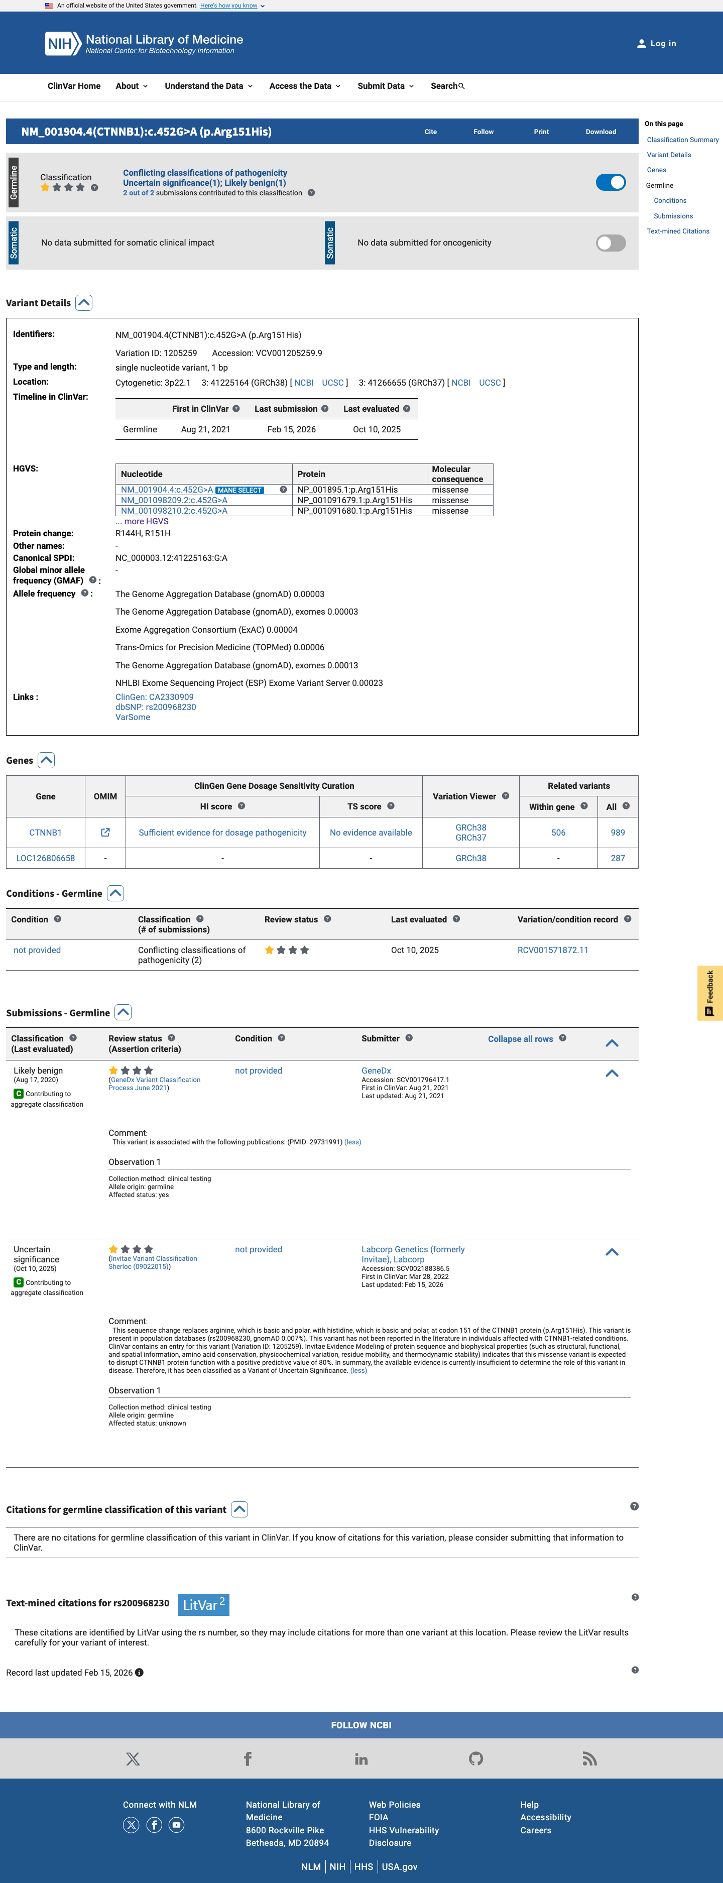Open the RSS feed icon under Follow NCBI
Viewport: 723px width, 1883px height.
pyautogui.click(x=590, y=1759)
